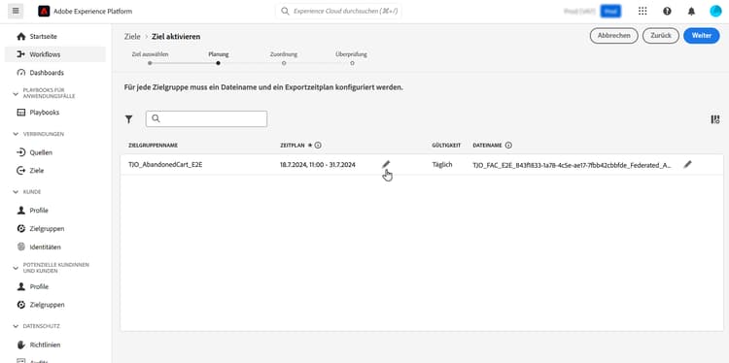Open the column settings icon

pyautogui.click(x=715, y=119)
